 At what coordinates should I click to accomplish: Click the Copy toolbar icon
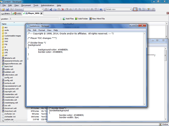click(55, 9)
